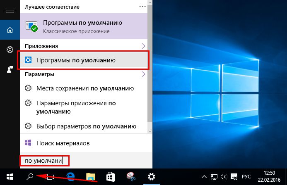Open Места сохранения по умолчанию setting

85,88
